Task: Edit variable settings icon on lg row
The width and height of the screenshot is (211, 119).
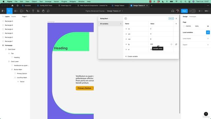Action: 176,44
